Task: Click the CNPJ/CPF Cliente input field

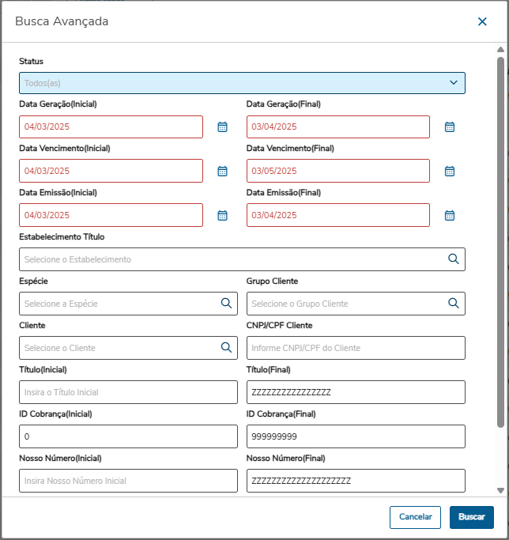Action: [x=356, y=348]
